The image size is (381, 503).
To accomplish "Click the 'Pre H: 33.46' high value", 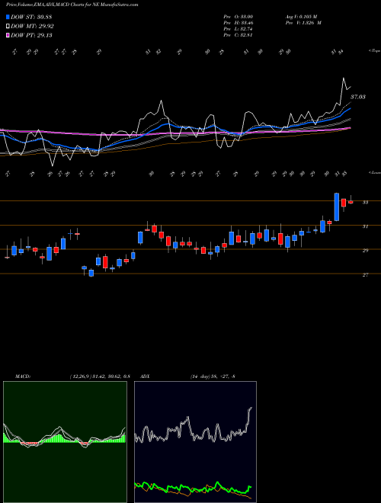I will coord(239,23).
